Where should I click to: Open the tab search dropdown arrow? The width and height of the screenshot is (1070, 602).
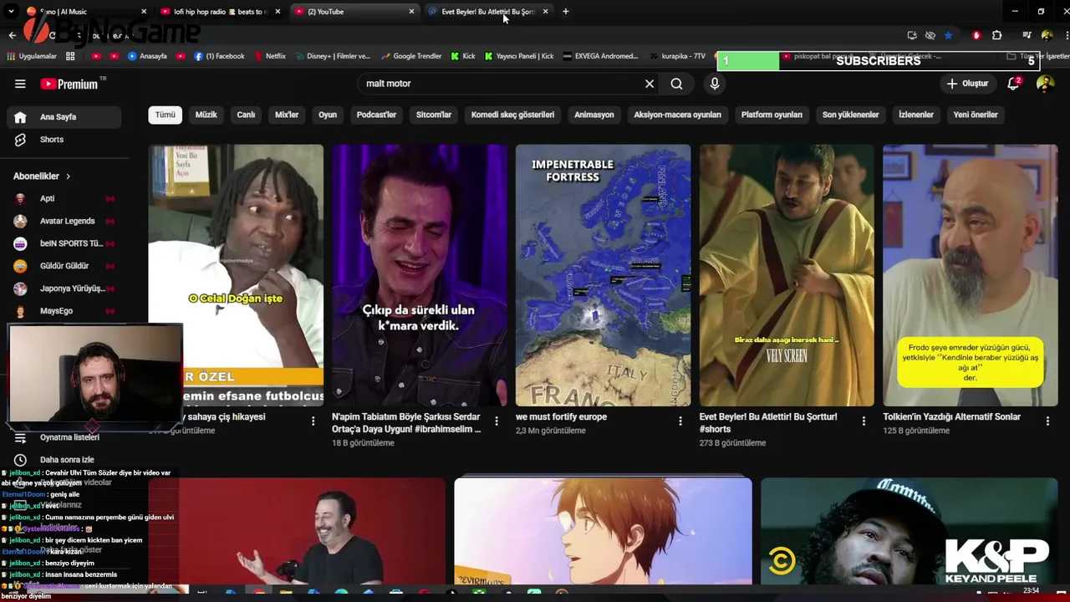tap(11, 12)
